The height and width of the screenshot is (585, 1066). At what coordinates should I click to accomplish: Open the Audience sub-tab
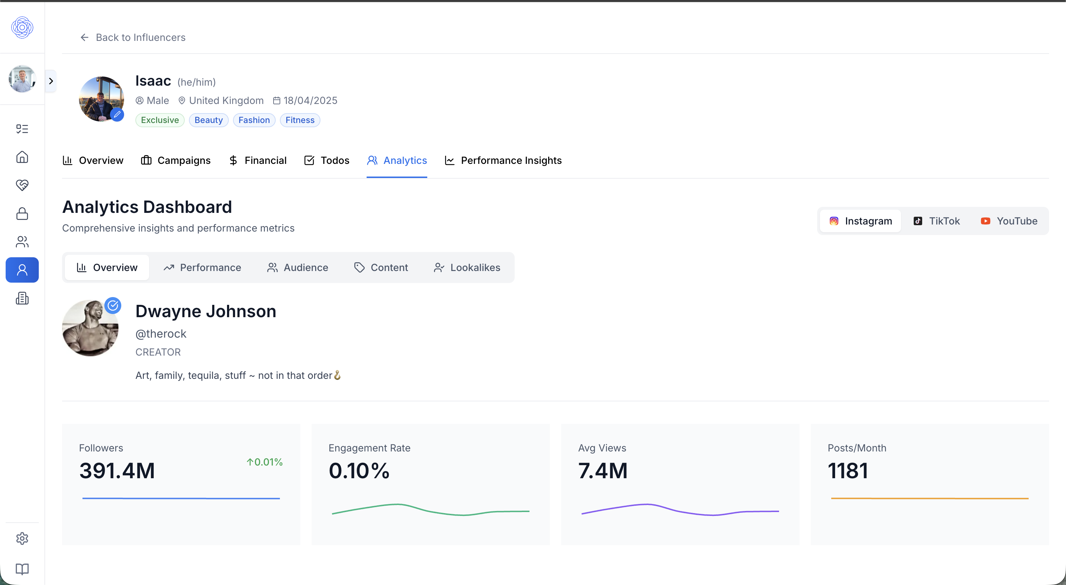pyautogui.click(x=298, y=268)
